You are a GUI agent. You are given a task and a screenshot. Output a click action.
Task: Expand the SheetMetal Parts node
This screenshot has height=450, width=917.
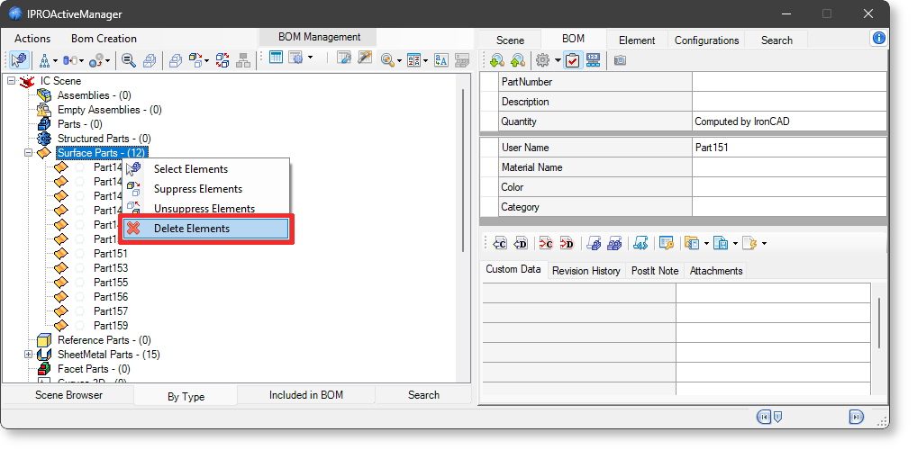28,355
